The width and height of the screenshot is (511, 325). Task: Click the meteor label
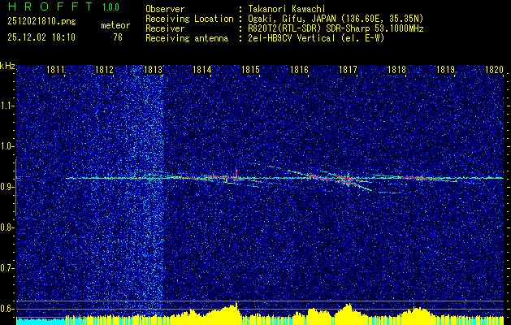pyautogui.click(x=115, y=25)
